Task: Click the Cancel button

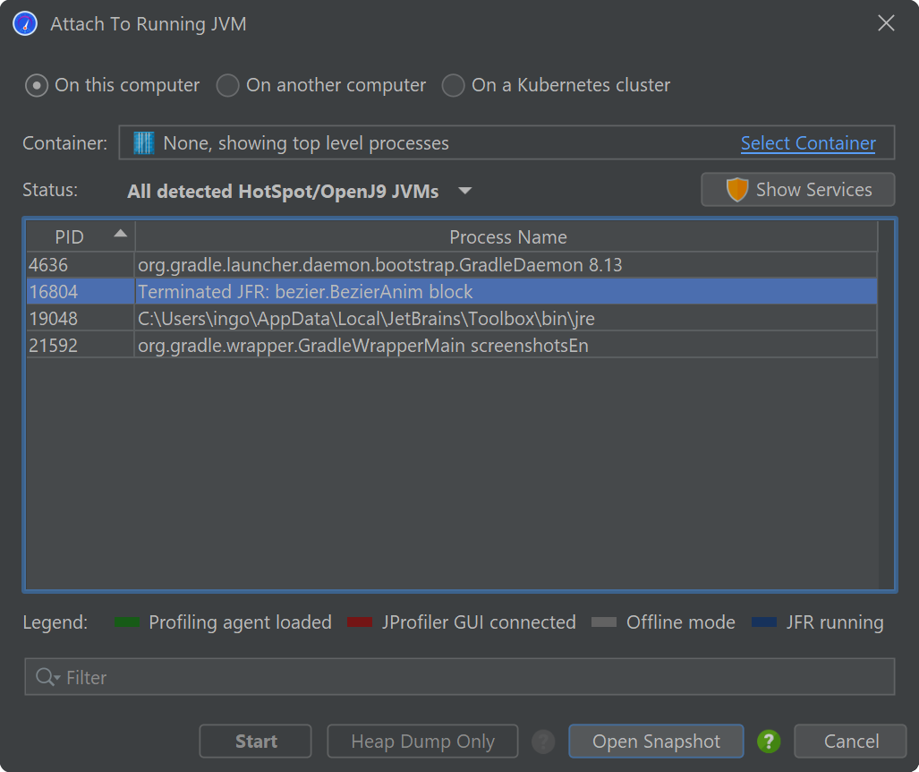Action: coord(850,742)
